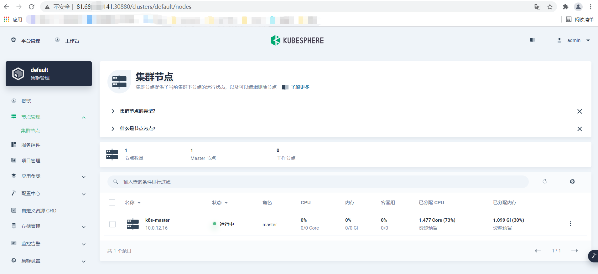598x274 pixels.
Task: Open the 阅读清单 reading list
Action: pyautogui.click(x=580, y=19)
